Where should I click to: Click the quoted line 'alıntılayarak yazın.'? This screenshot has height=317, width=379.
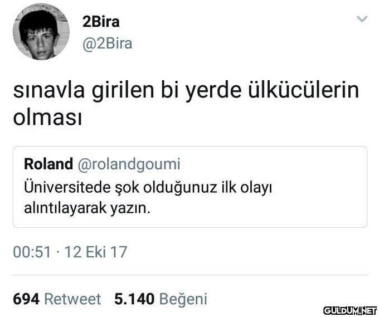[x=88, y=208]
